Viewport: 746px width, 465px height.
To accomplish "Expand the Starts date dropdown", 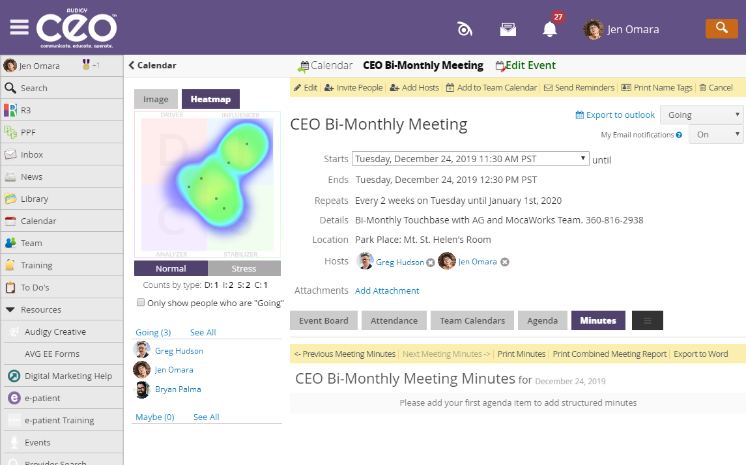I will [x=470, y=159].
